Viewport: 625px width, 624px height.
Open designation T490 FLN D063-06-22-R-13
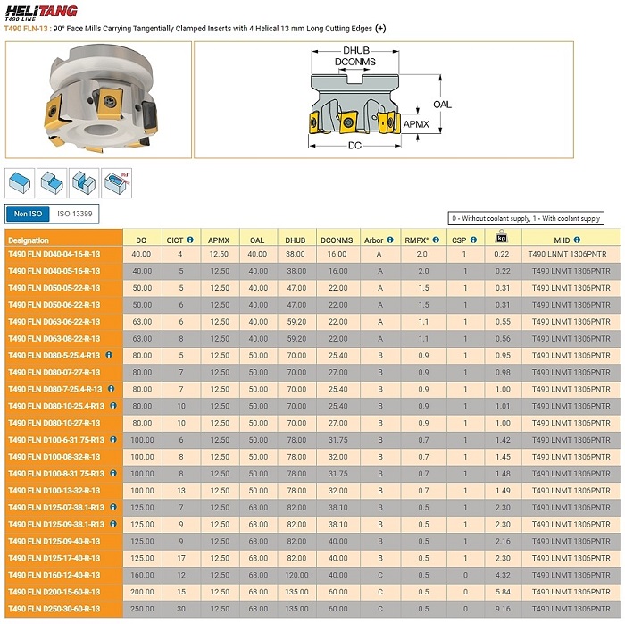coord(54,322)
